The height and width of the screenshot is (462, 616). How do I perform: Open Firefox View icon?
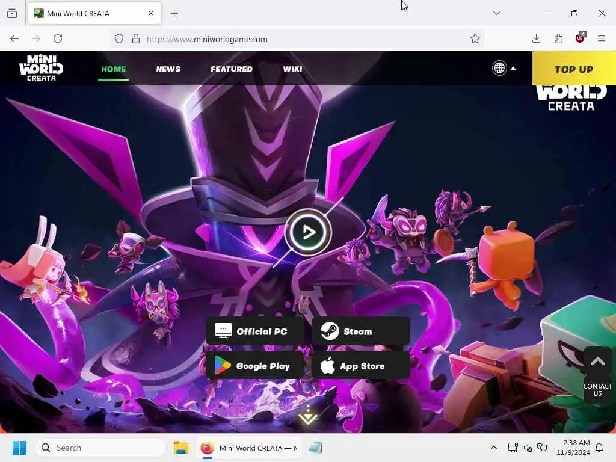[x=12, y=13]
